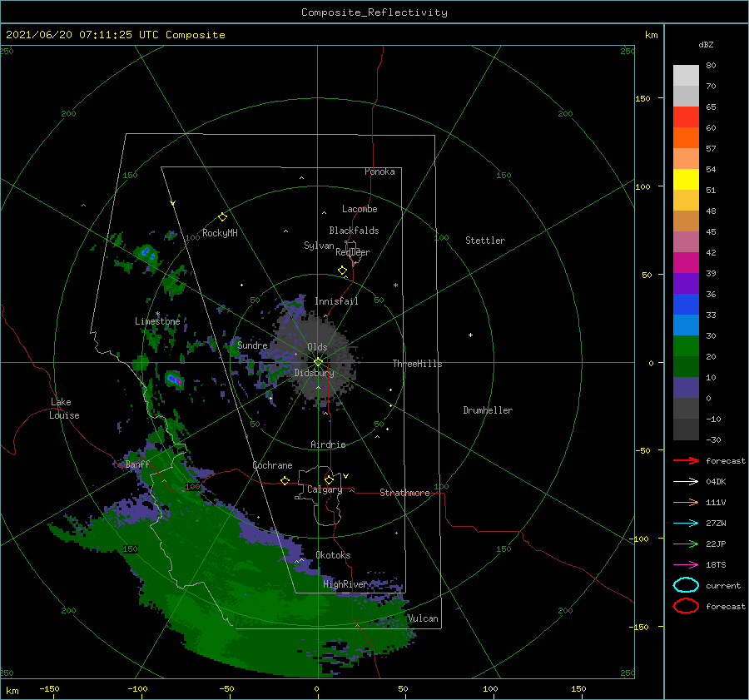Select yellow diamond marker below Cochrane
This screenshot has width=749, height=700.
[x=285, y=480]
